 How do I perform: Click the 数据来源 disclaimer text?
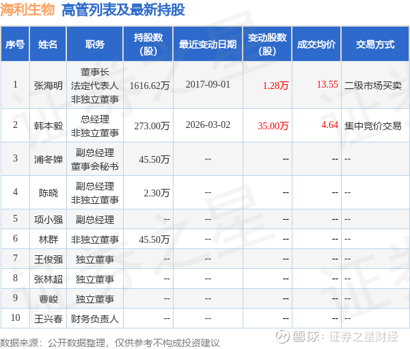[109, 343]
